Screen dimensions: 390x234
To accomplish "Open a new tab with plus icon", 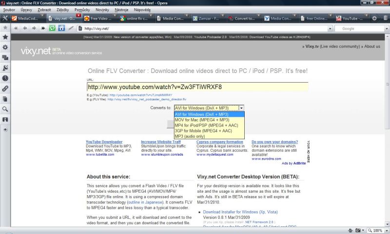I will pyautogui.click(x=374, y=18).
